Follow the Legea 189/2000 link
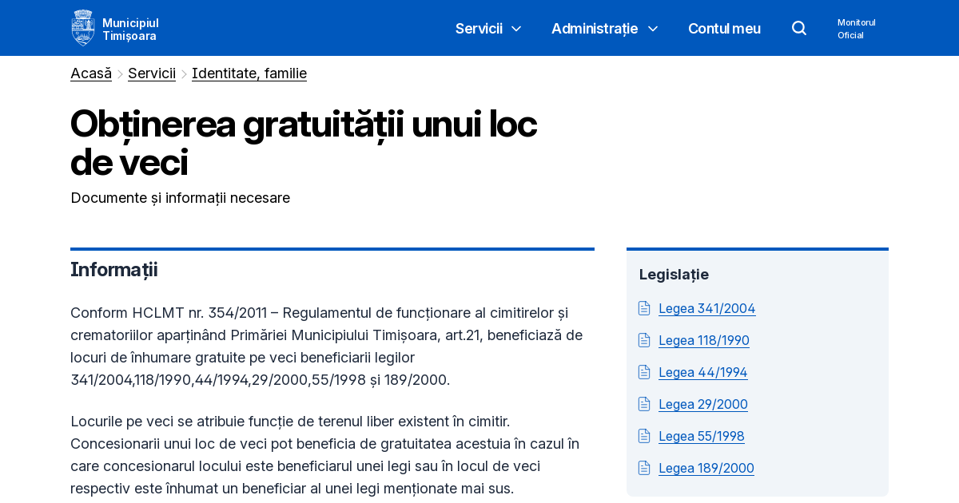Screen dimensions: 959x503 (706, 468)
